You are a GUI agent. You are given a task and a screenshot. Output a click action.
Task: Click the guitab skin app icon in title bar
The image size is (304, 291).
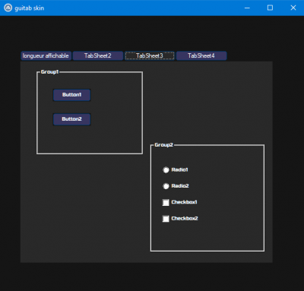click(8, 8)
